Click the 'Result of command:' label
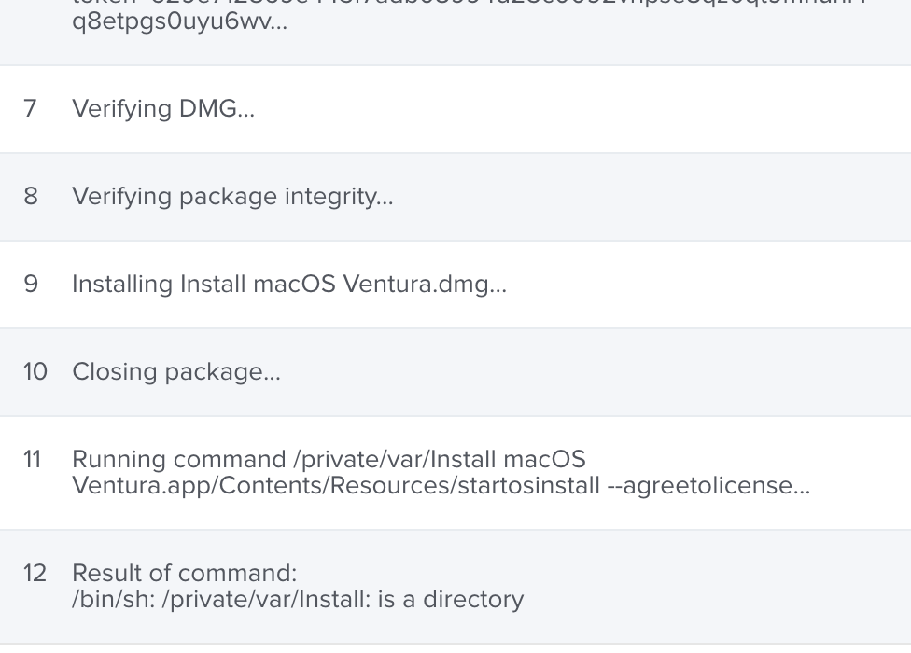This screenshot has height=653, width=911. 184,573
